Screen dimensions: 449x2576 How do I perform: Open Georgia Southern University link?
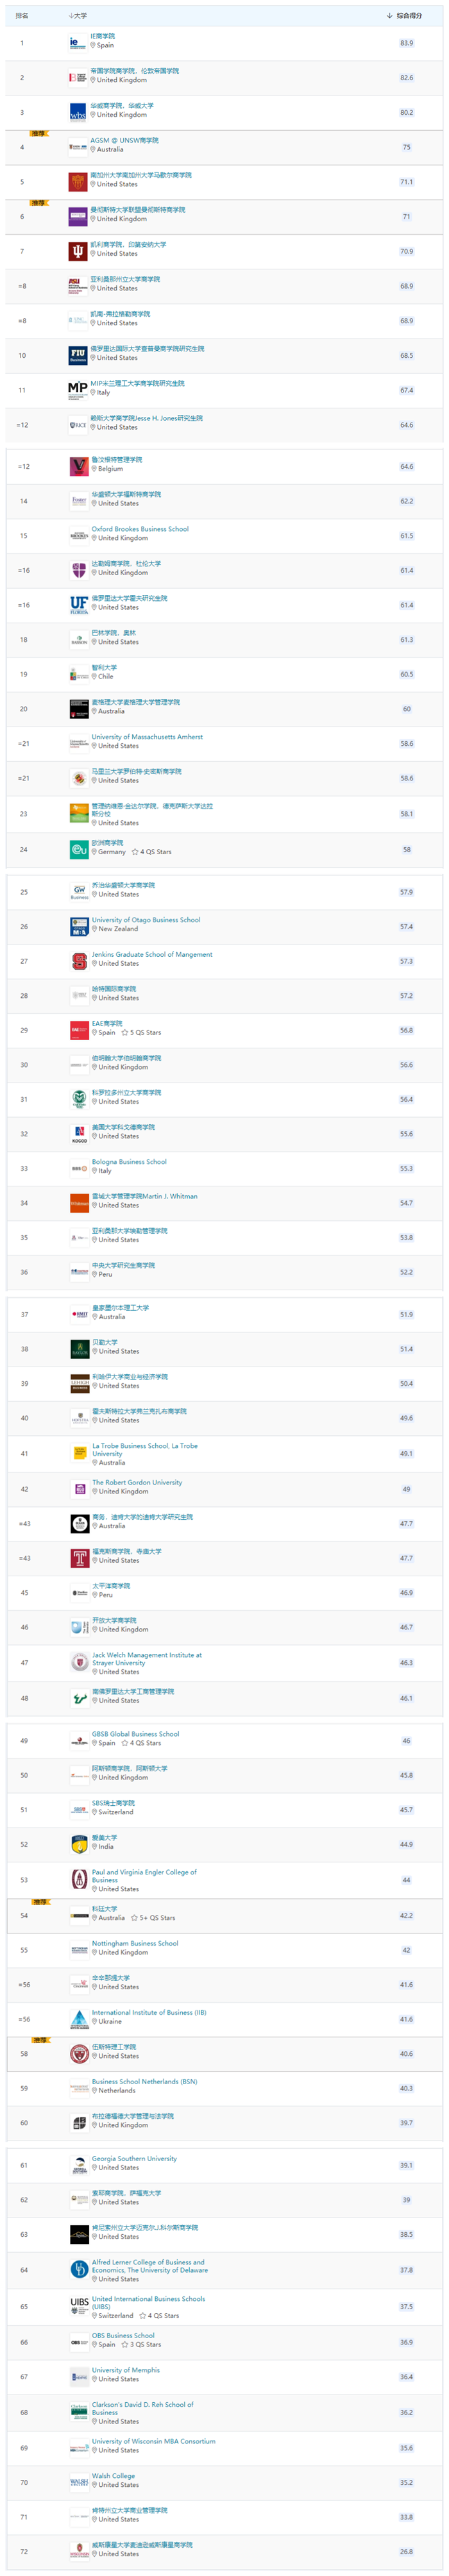pos(134,2158)
